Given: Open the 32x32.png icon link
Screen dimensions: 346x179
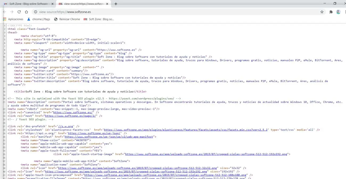Looking at the screenshot, I should pyautogui.click(x=137, y=168).
